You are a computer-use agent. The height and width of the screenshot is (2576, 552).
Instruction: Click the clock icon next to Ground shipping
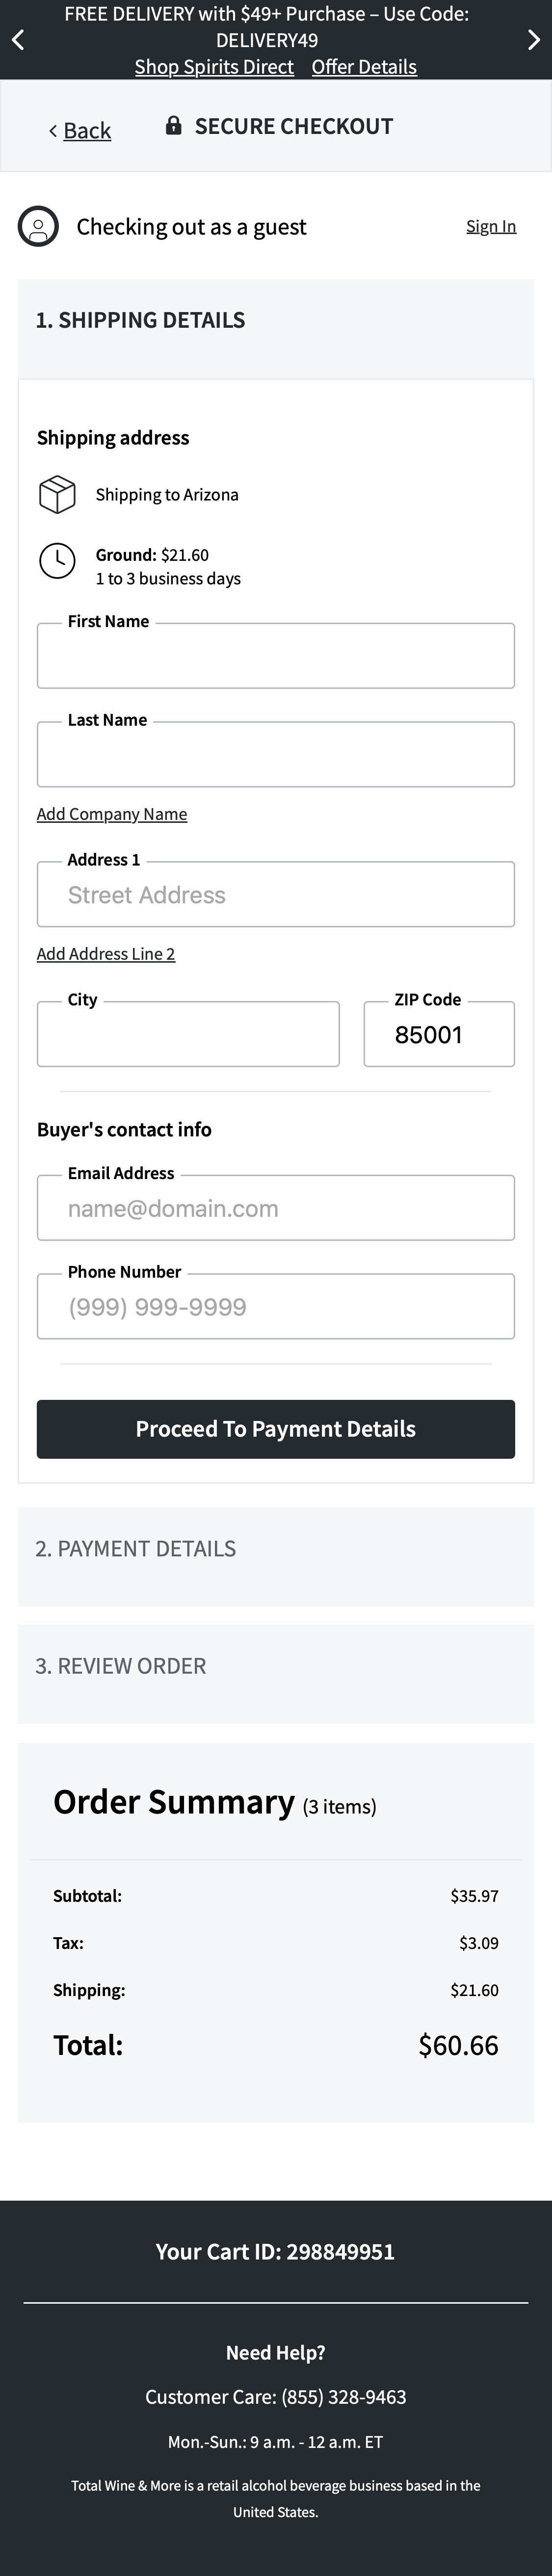(x=56, y=560)
